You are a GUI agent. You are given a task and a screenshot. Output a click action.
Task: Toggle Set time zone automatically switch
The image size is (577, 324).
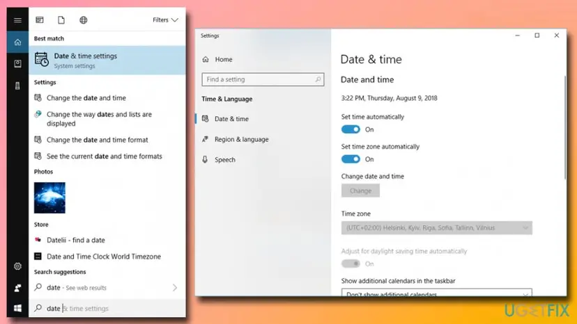351,159
